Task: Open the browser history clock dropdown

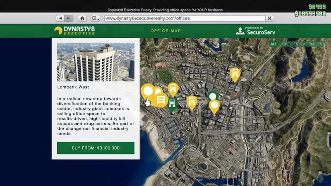Action: coord(96,18)
